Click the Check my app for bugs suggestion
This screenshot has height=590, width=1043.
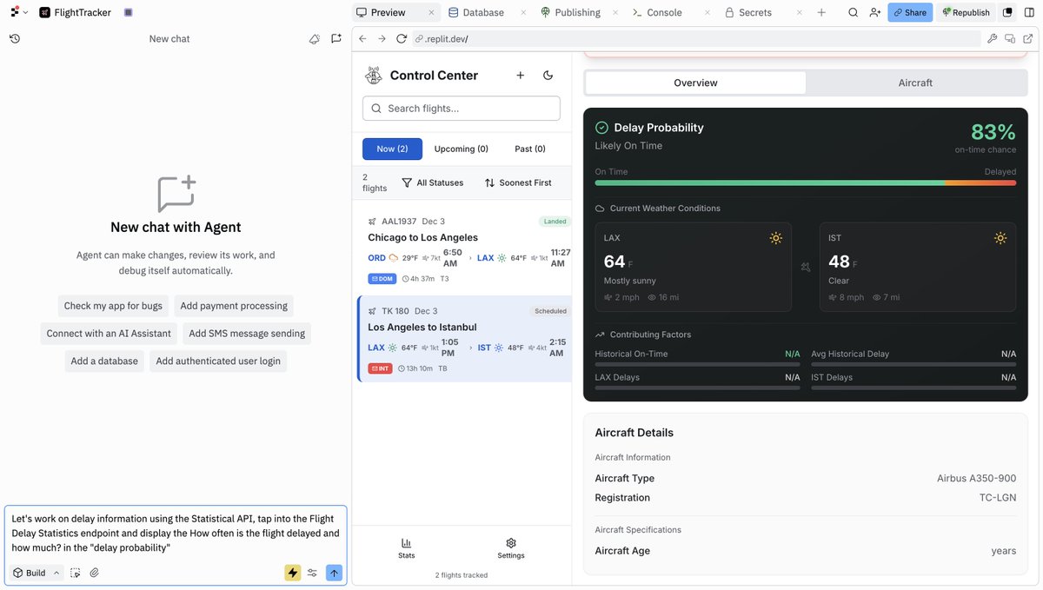coord(113,306)
